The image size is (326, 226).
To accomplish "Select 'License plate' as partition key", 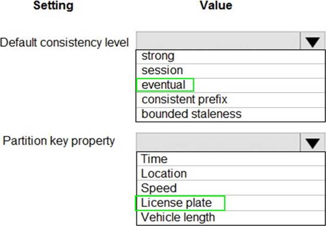I will (x=176, y=203).
